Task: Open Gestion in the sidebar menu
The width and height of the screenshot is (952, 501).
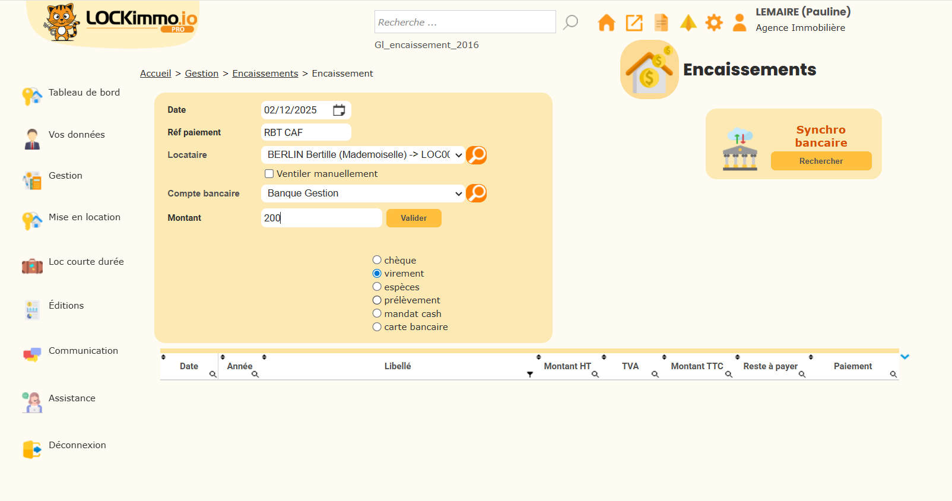Action: [65, 176]
